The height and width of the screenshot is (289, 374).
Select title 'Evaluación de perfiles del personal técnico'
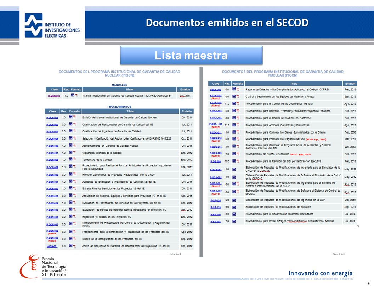(124, 210)
